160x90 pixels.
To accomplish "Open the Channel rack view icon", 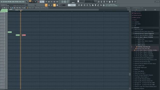I will click(84, 5).
